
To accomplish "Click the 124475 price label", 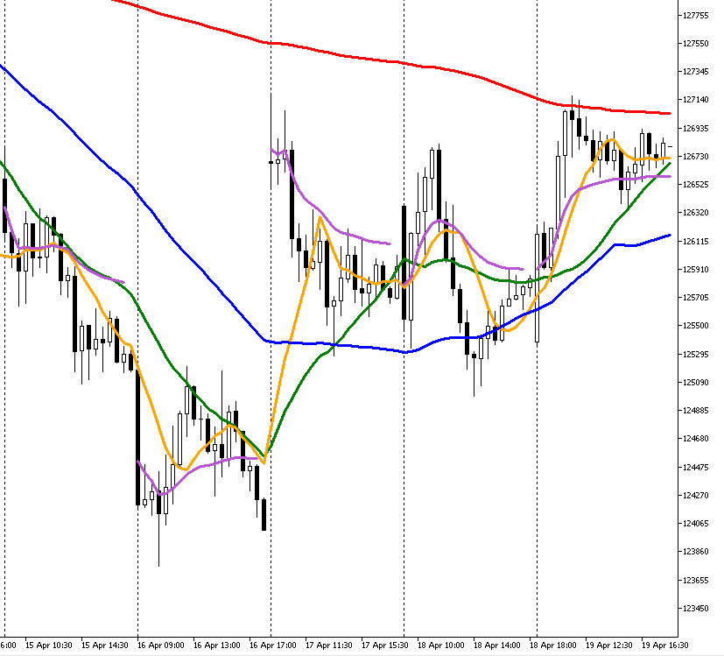I will [695, 468].
